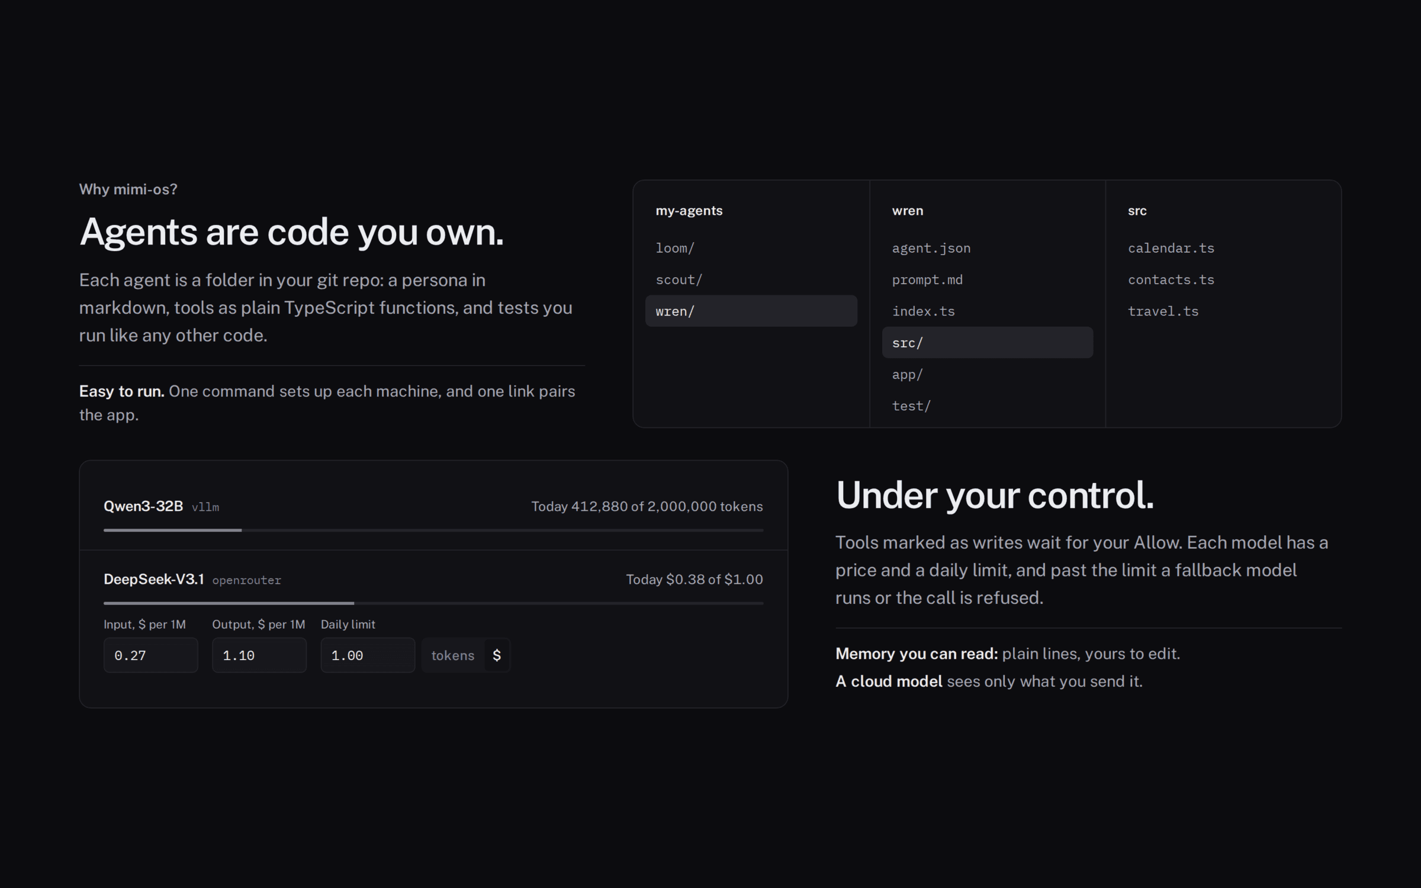Open the test/ folder row
The width and height of the screenshot is (1421, 888).
point(987,406)
